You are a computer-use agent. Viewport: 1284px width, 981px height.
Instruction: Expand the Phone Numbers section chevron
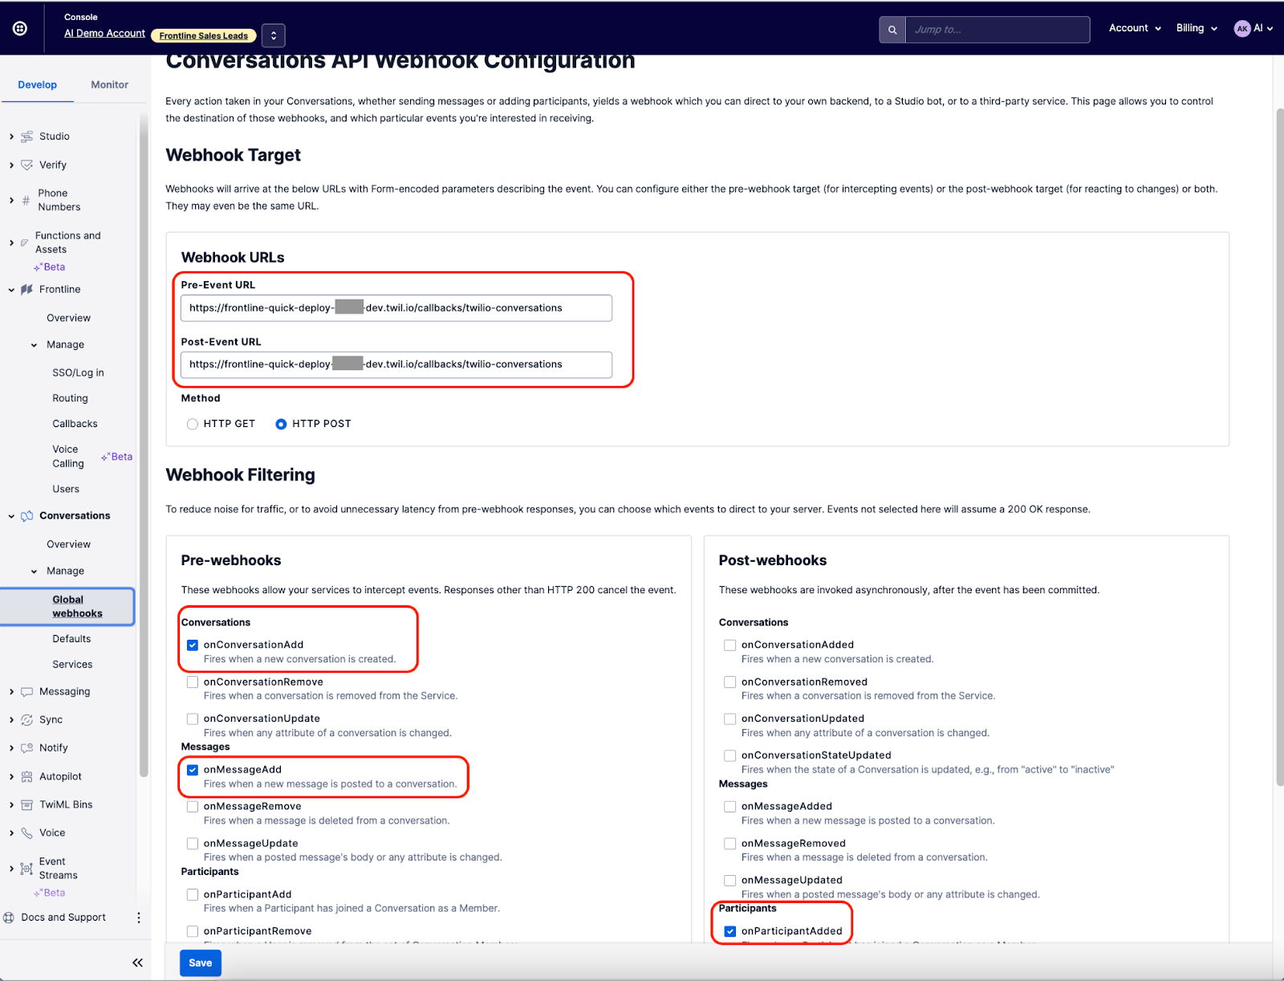coord(11,200)
